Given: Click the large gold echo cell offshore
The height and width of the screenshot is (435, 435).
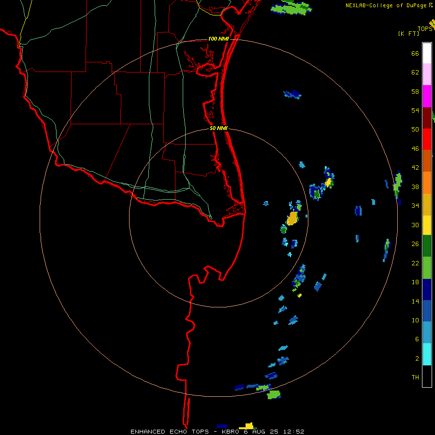Looking at the screenshot, I should (x=292, y=218).
